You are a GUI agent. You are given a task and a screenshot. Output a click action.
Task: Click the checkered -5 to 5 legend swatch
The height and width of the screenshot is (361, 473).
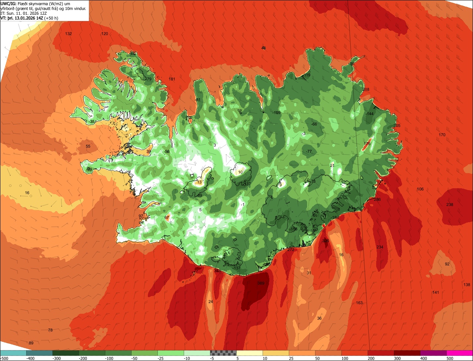tap(223, 353)
